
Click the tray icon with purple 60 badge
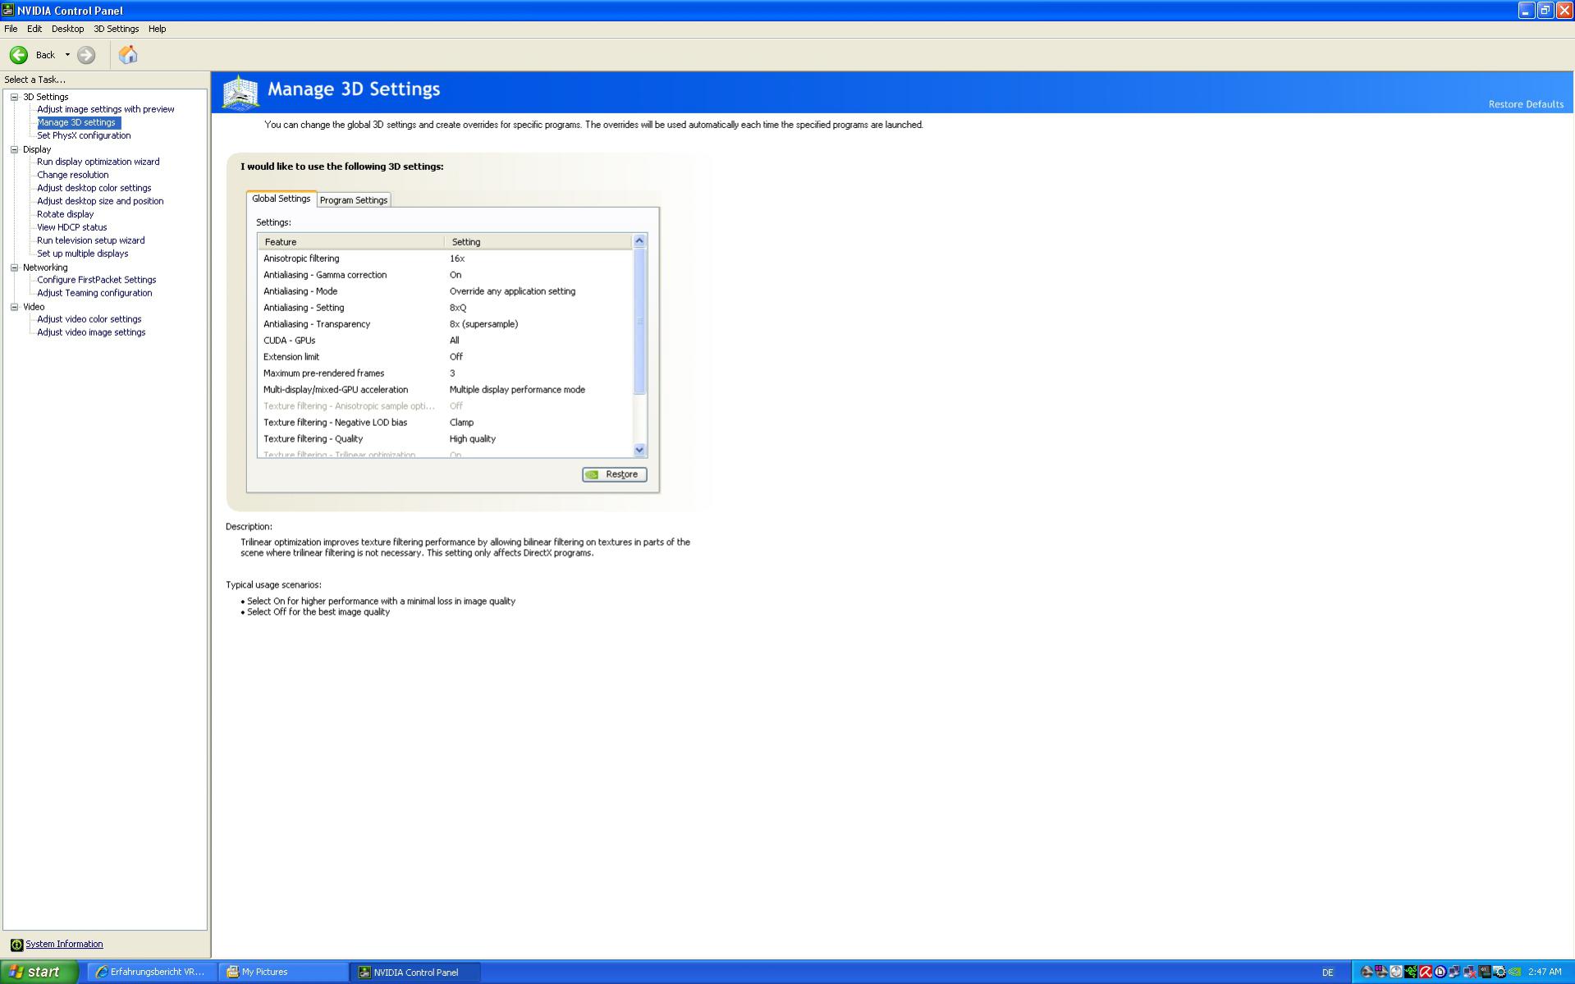click(1381, 972)
